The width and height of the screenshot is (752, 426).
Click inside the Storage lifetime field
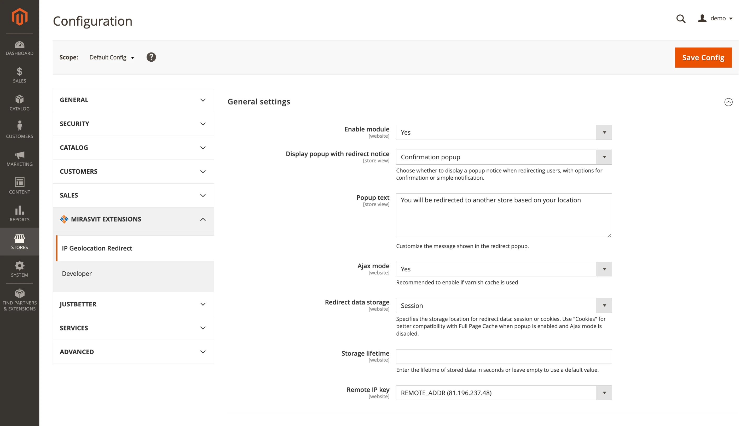coord(503,356)
